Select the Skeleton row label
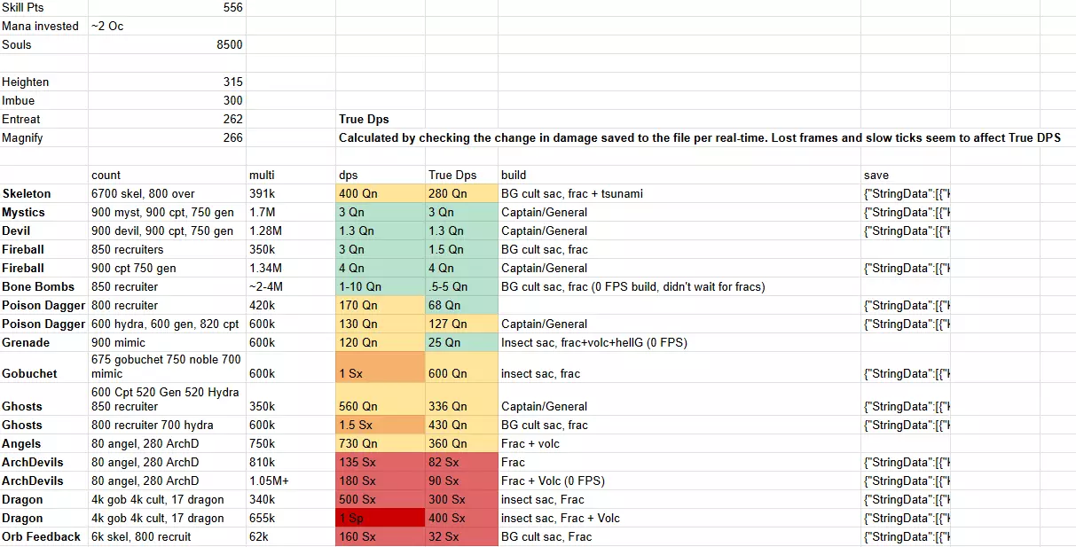This screenshot has height=547, width=1076. pyautogui.click(x=43, y=193)
